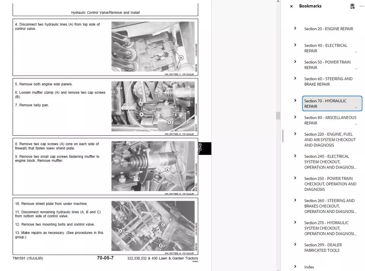The image size is (365, 271).
Task: Expand the Section 50 - Power Train Repair arrow
Action: coord(295,62)
